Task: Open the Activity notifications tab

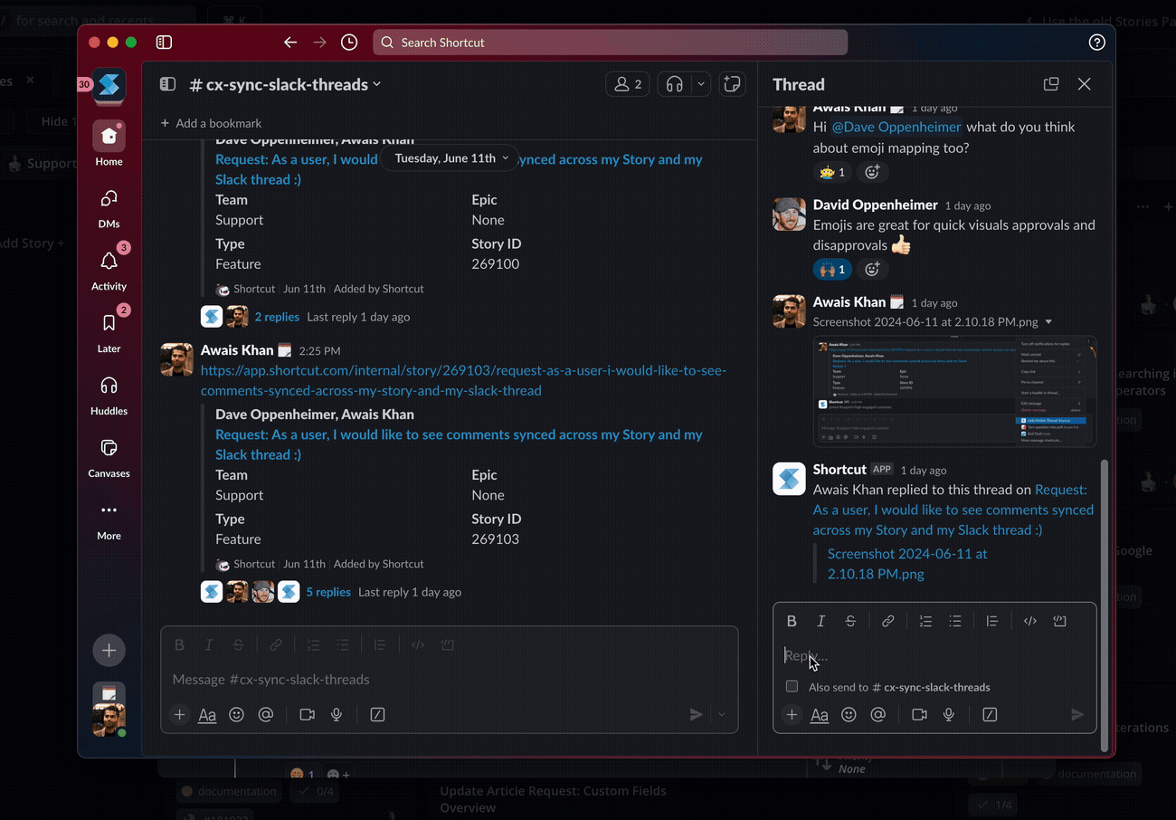Action: pyautogui.click(x=109, y=269)
